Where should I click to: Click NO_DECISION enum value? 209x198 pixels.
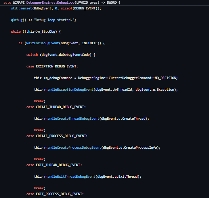pos(165,78)
